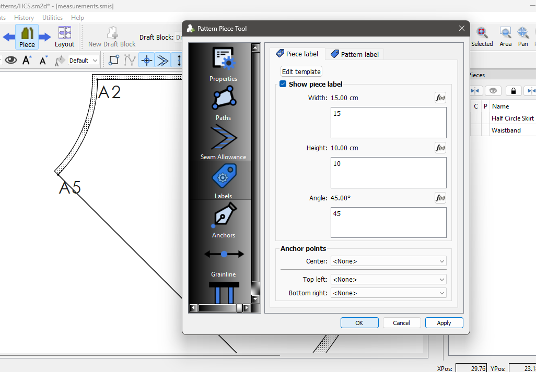Open the Help menu

pos(77,18)
